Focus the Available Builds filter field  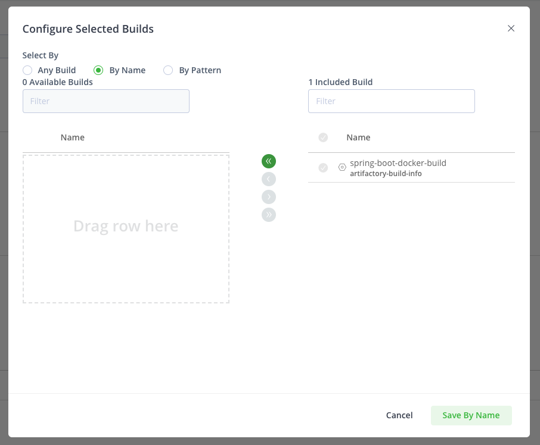(106, 101)
